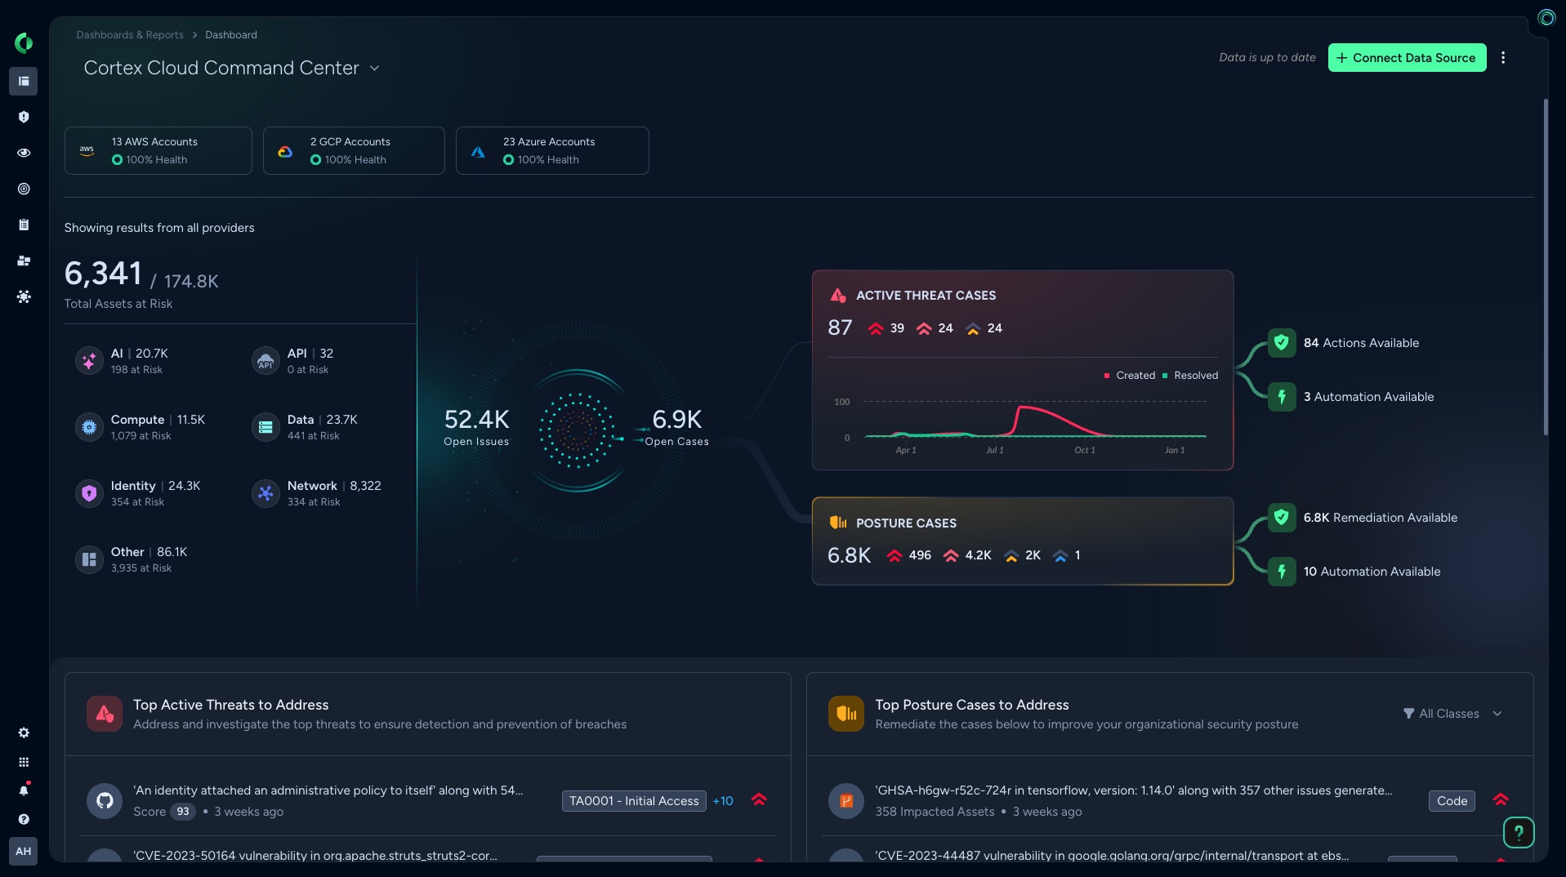
Task: Select the Dashboards icon in the left sidebar
Action: (23, 81)
